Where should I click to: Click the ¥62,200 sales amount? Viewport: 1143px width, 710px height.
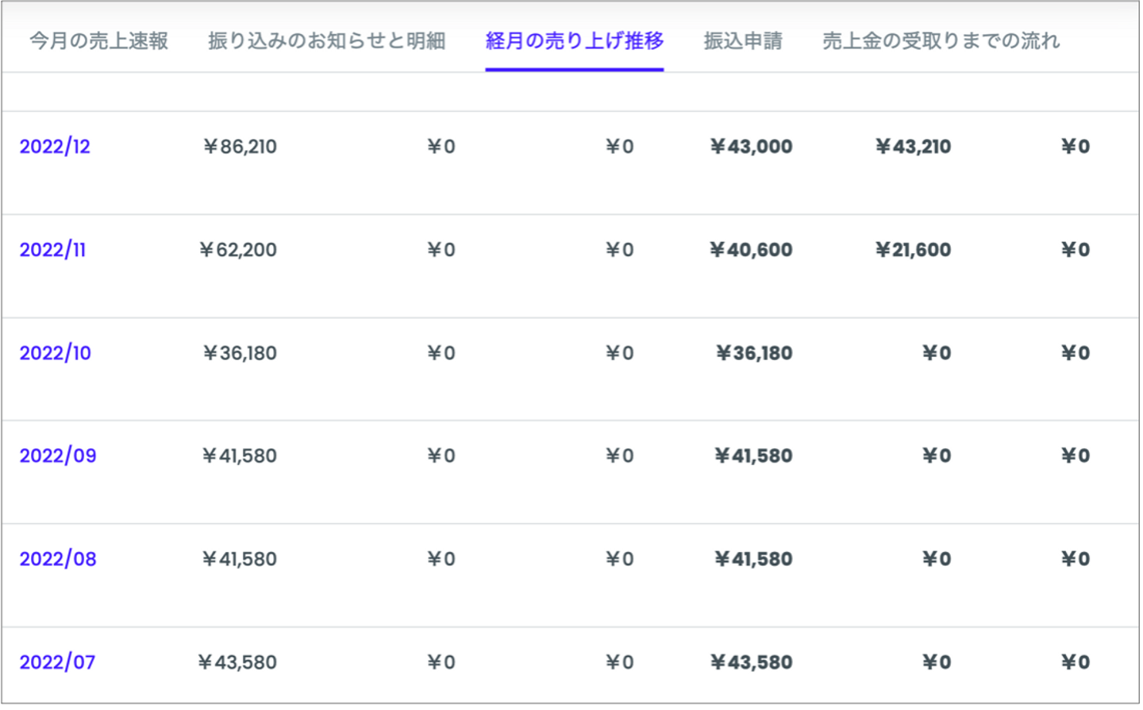pyautogui.click(x=238, y=250)
